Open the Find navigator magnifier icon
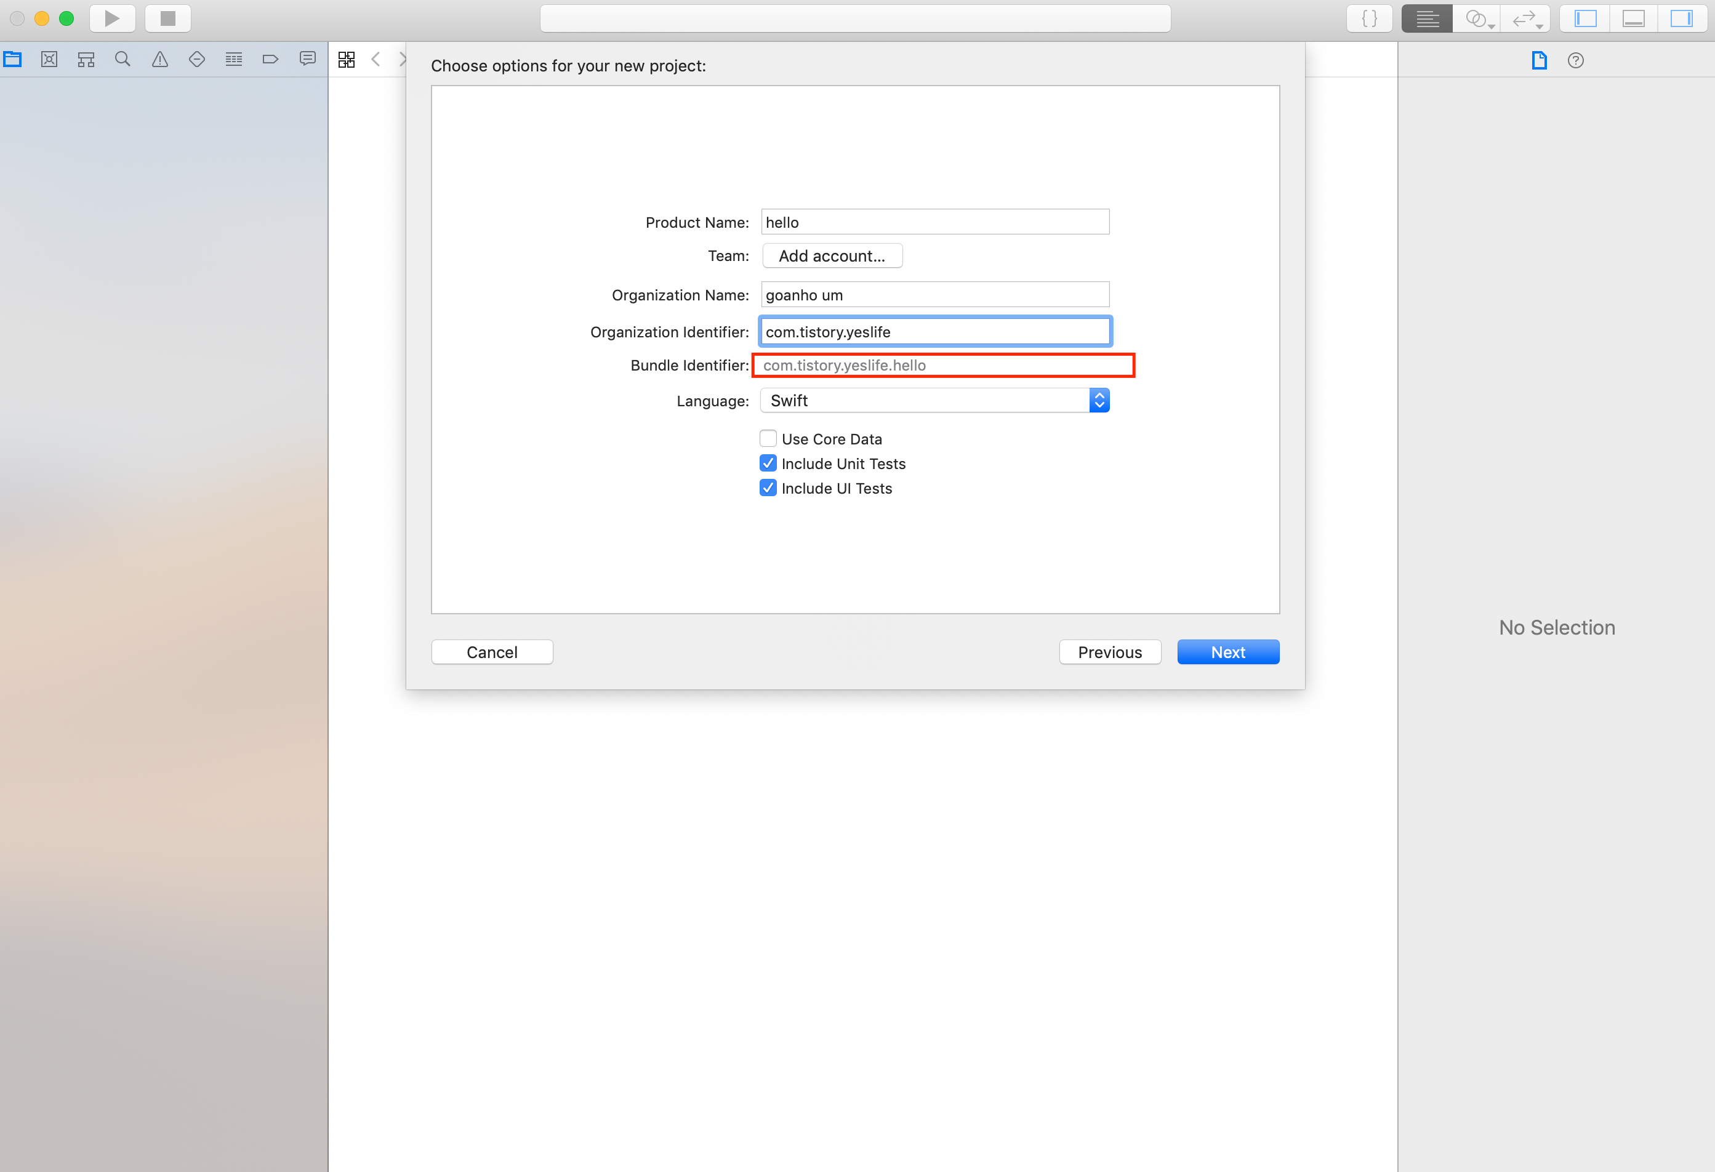Screen dimensions: 1715x1172 [122, 60]
